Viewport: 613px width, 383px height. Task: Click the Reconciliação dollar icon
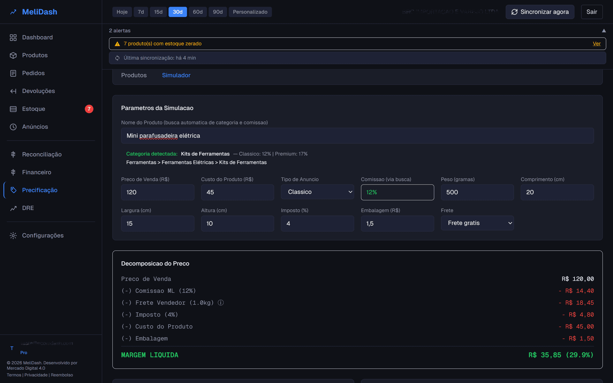tap(13, 154)
